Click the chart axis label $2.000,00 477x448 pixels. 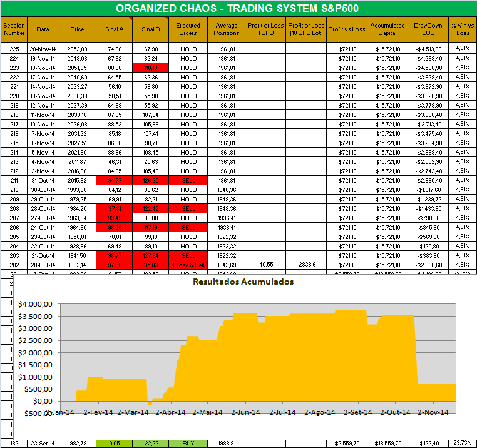pyautogui.click(x=35, y=353)
